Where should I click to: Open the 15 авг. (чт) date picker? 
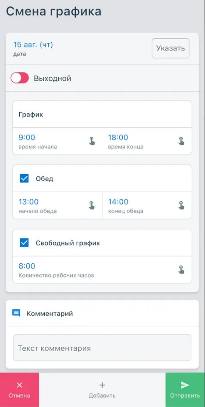tap(33, 45)
